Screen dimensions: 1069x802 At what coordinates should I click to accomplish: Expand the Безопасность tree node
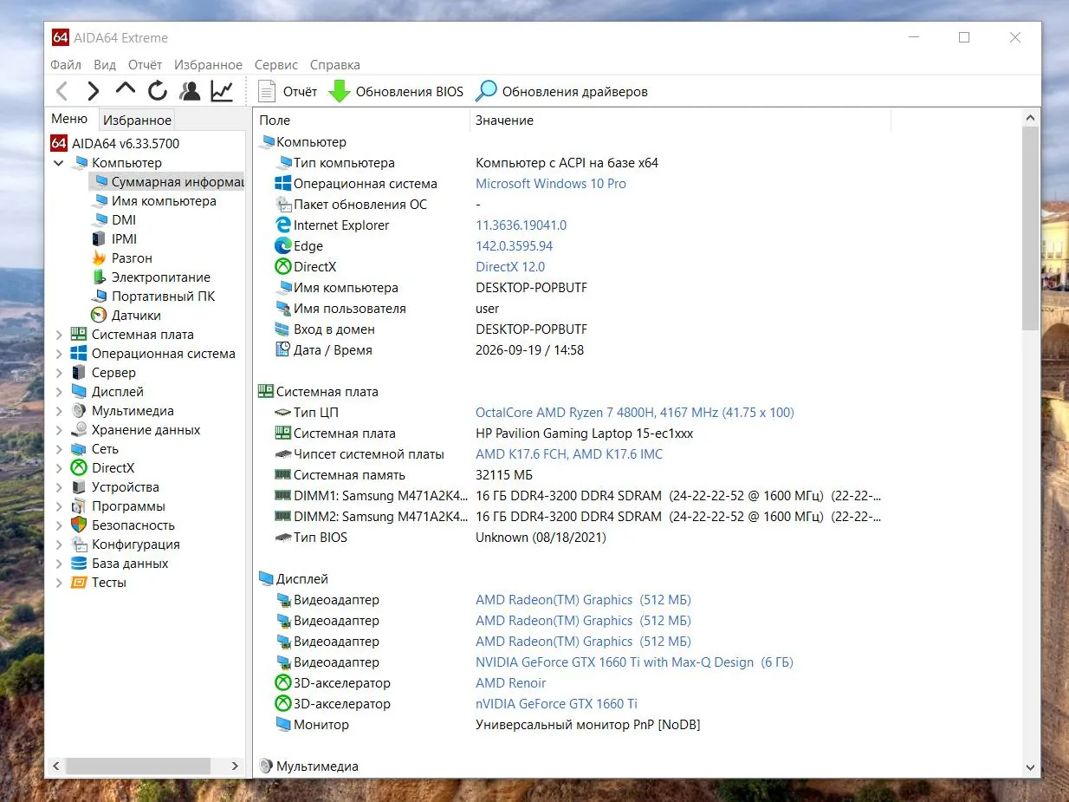pyautogui.click(x=59, y=525)
